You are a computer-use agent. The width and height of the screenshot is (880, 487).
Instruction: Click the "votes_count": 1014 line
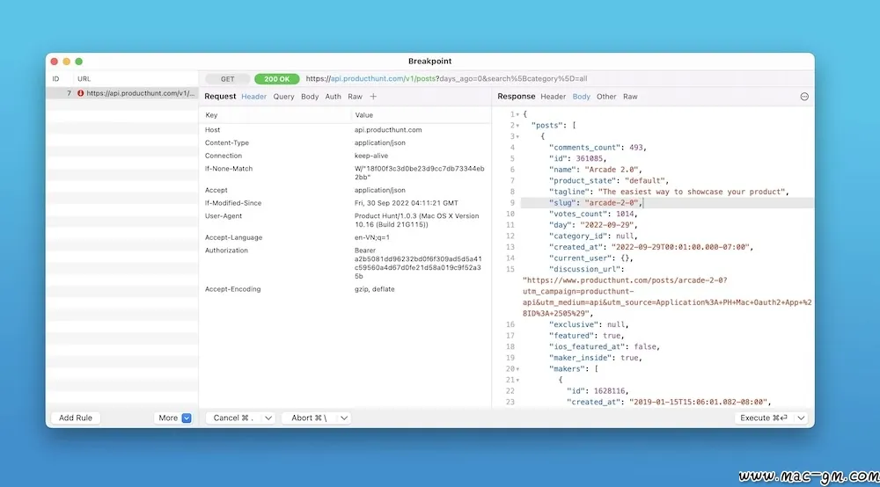click(593, 214)
